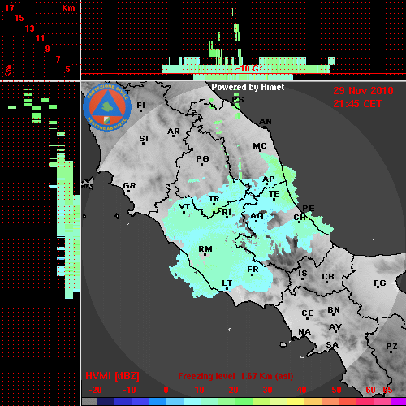Click the 29 Nov 2010 date stamp

pos(363,91)
